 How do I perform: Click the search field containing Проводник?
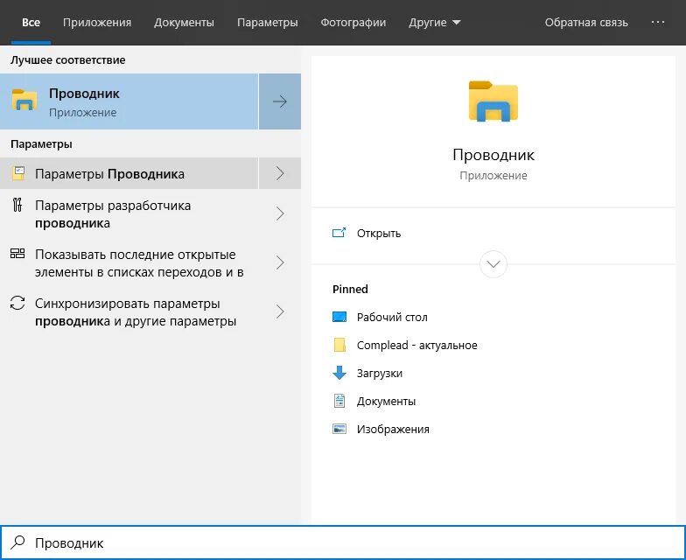click(x=343, y=542)
